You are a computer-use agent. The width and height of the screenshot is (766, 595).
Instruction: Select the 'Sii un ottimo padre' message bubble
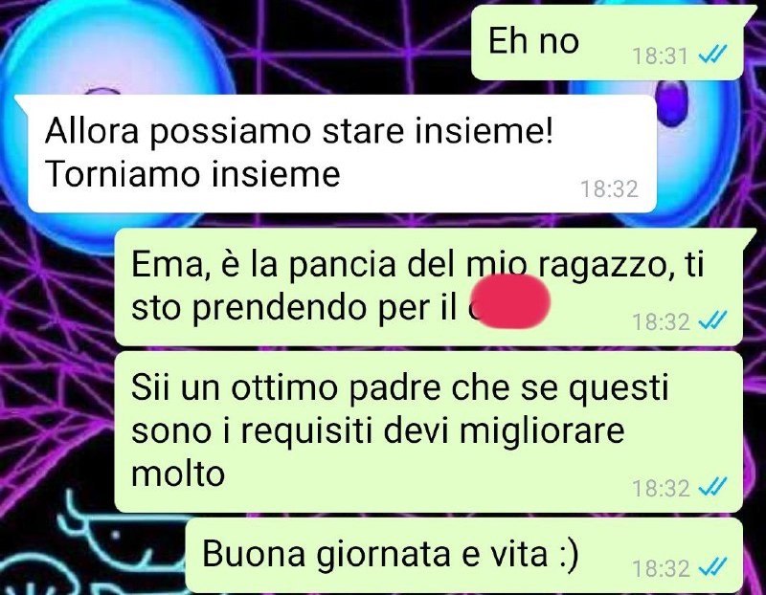point(428,431)
